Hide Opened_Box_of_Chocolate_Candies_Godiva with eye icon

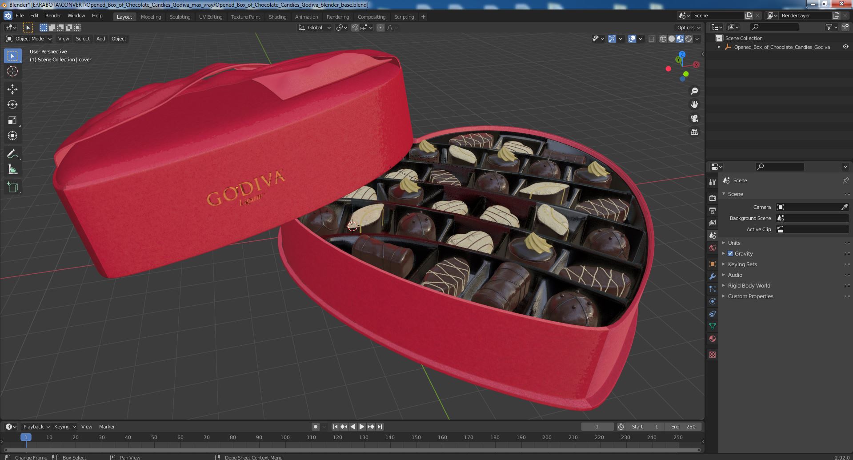point(845,47)
